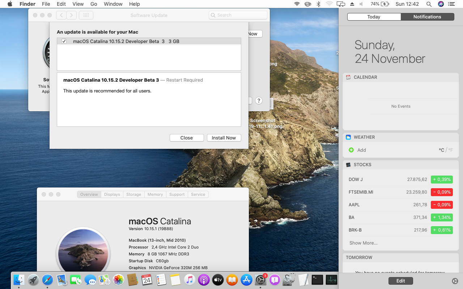The image size is (463, 289).
Task: Click the teacup menu bar icon
Action: pos(308,4)
